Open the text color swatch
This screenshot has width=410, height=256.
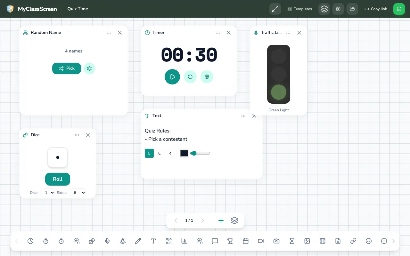click(x=184, y=153)
